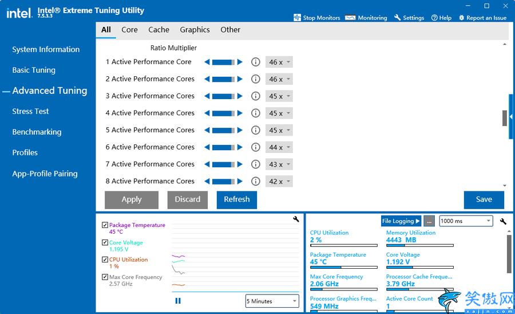This screenshot has width=515, height=314.
Task: Decrease ratio with left arrow for 6 Active Performance Cores
Action: pyautogui.click(x=207, y=147)
